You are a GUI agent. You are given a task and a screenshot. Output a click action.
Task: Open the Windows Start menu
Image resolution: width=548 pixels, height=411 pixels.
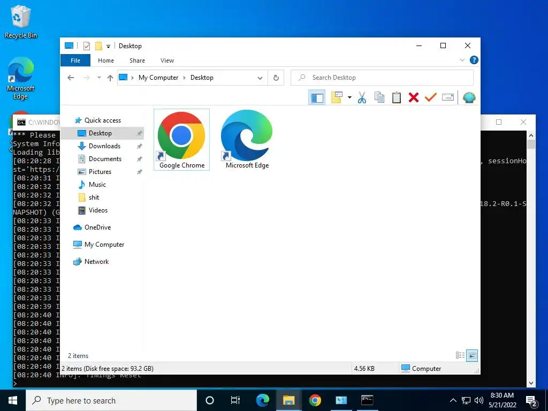(x=13, y=400)
